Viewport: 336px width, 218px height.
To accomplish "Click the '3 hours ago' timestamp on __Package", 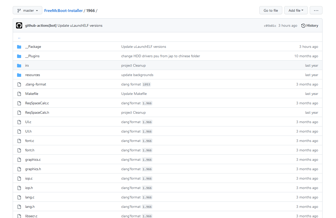I will click(x=309, y=47).
